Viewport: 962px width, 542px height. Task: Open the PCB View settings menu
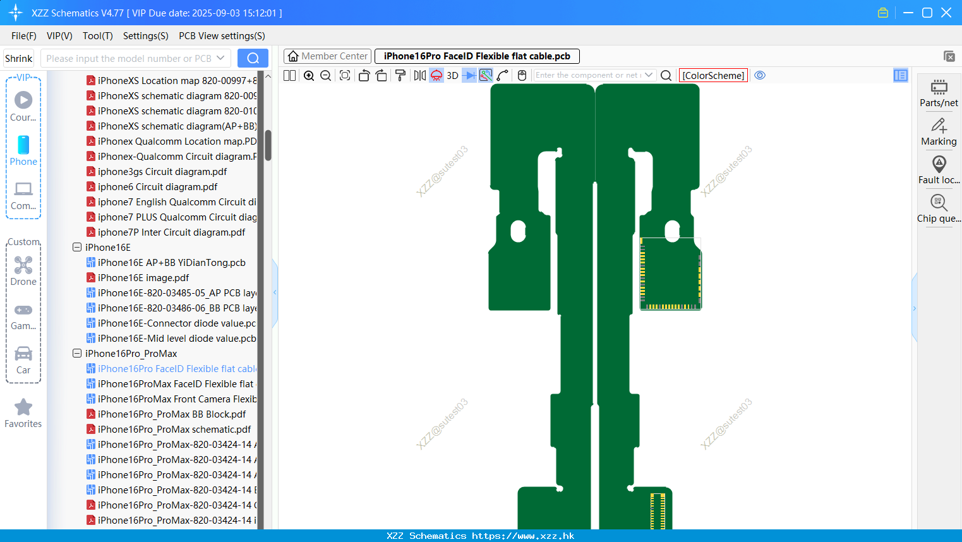222,36
